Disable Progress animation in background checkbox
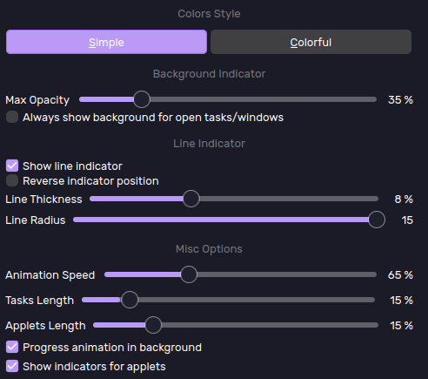The image size is (428, 379). pyautogui.click(x=12, y=347)
